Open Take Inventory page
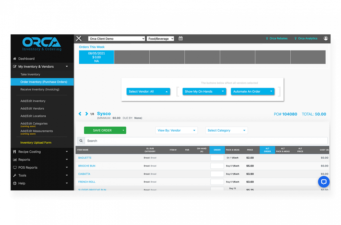The image size is (341, 225). (30, 74)
